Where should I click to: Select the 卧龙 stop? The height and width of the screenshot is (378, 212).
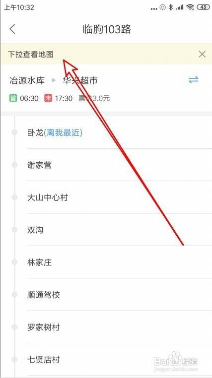click(x=119, y=132)
